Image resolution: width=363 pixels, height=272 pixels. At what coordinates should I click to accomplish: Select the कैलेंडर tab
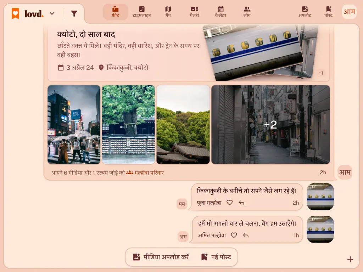click(x=220, y=12)
